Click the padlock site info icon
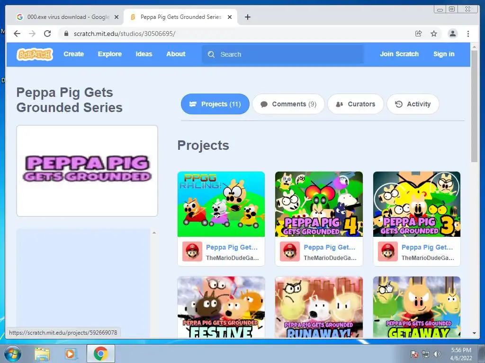The image size is (485, 363). tap(66, 34)
